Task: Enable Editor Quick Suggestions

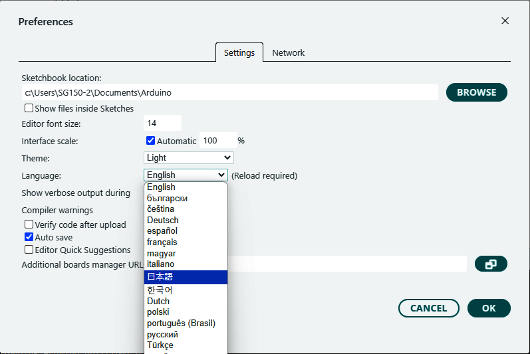Action: [29, 250]
